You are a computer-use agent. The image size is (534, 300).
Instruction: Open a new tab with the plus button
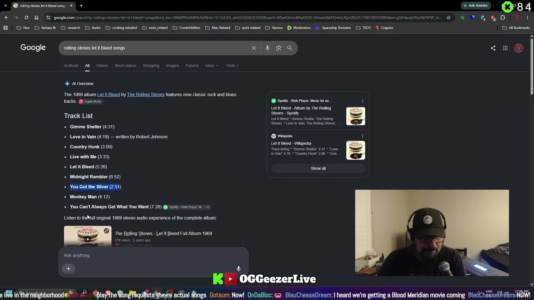click(81, 6)
